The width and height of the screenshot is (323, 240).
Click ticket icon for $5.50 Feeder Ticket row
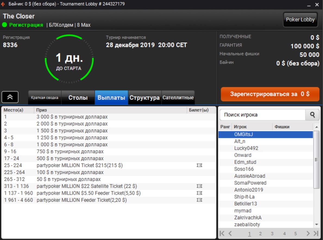[199, 193]
